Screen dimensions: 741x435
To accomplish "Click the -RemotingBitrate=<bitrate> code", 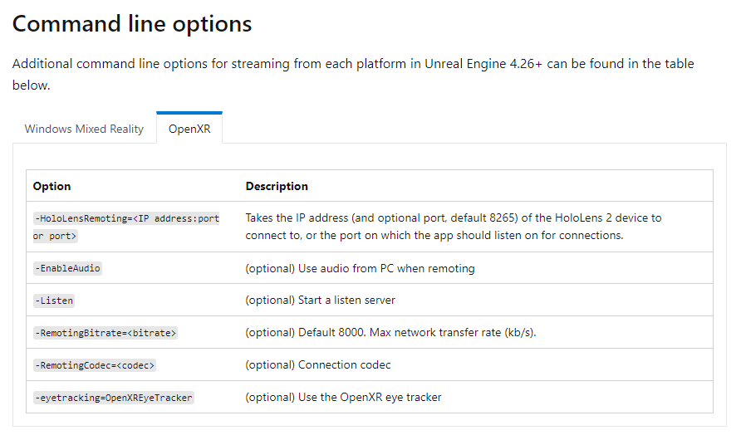I will point(106,333).
